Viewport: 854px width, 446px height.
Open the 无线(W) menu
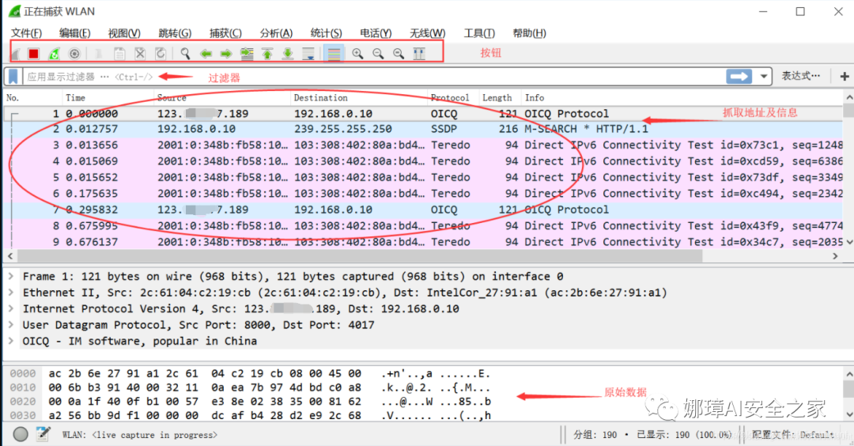pyautogui.click(x=428, y=33)
